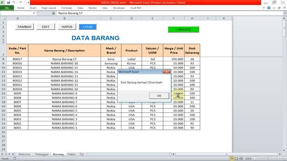287x161 pixels.
Task: Open the Foxit PDF ribbon tab
Action: pos(136,8)
